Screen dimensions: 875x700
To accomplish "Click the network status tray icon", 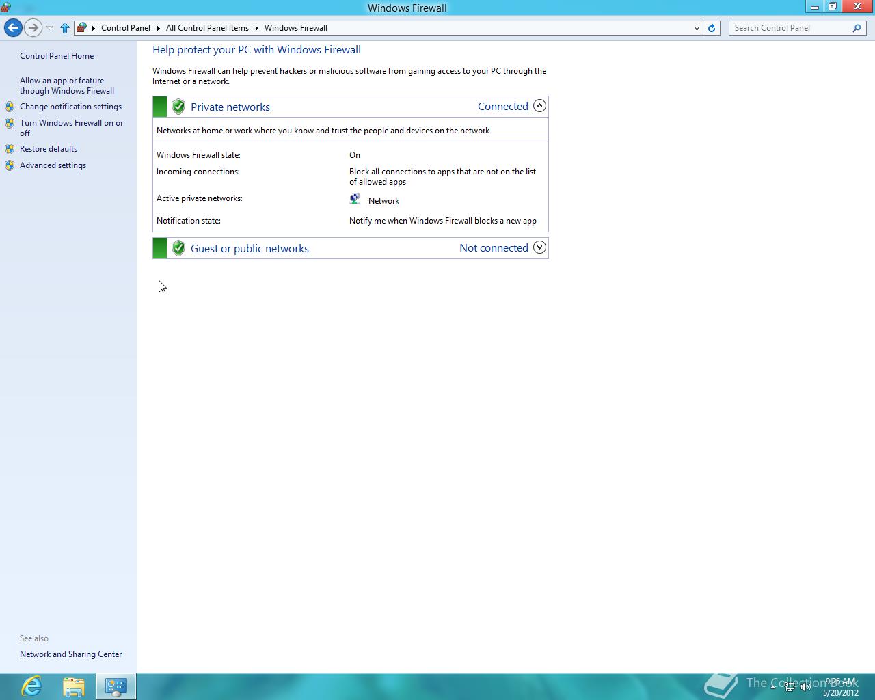I will [790, 686].
